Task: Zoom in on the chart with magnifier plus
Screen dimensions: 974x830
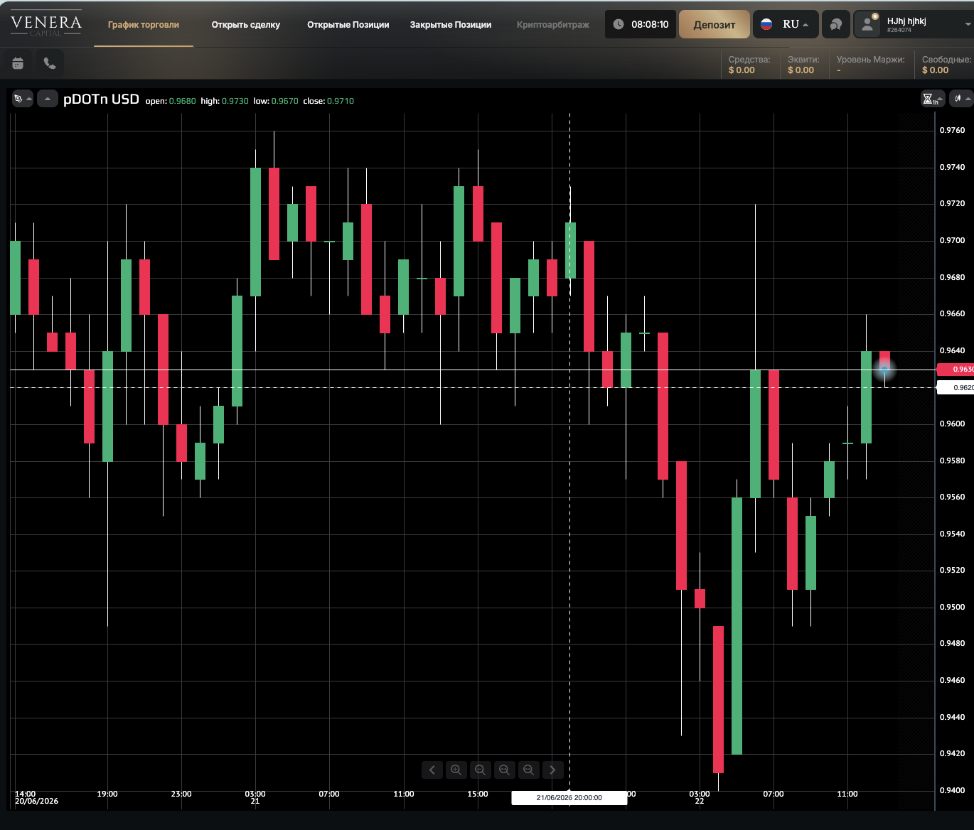Action: [x=456, y=770]
